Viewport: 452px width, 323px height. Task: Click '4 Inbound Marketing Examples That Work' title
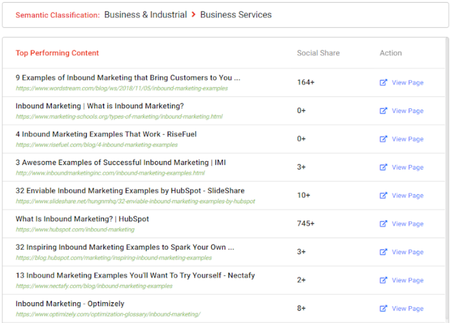106,134
